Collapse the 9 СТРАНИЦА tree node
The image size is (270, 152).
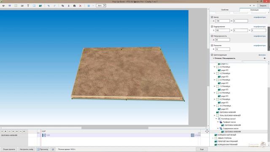(215, 99)
